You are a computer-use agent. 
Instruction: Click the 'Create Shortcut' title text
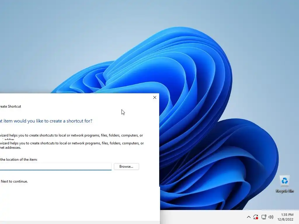pos(11,106)
